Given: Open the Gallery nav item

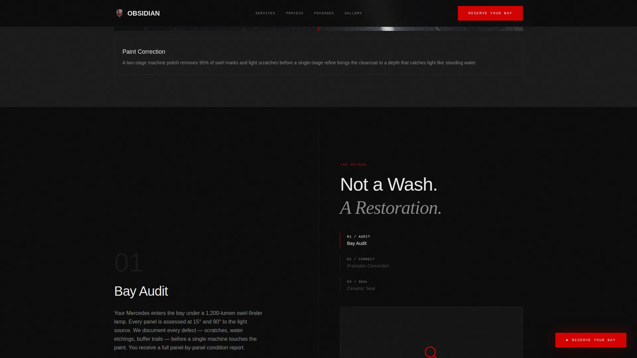Looking at the screenshot, I should pyautogui.click(x=353, y=13).
